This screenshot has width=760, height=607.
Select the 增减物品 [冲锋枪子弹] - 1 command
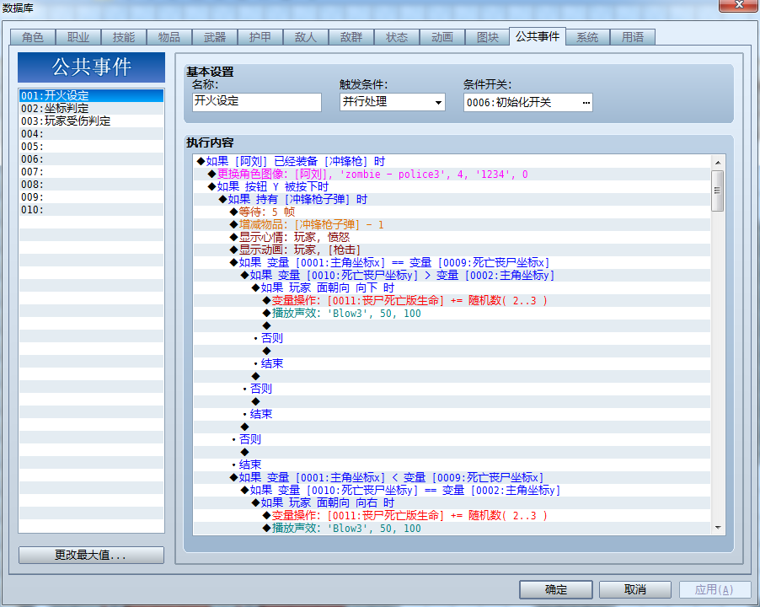pyautogui.click(x=452, y=224)
